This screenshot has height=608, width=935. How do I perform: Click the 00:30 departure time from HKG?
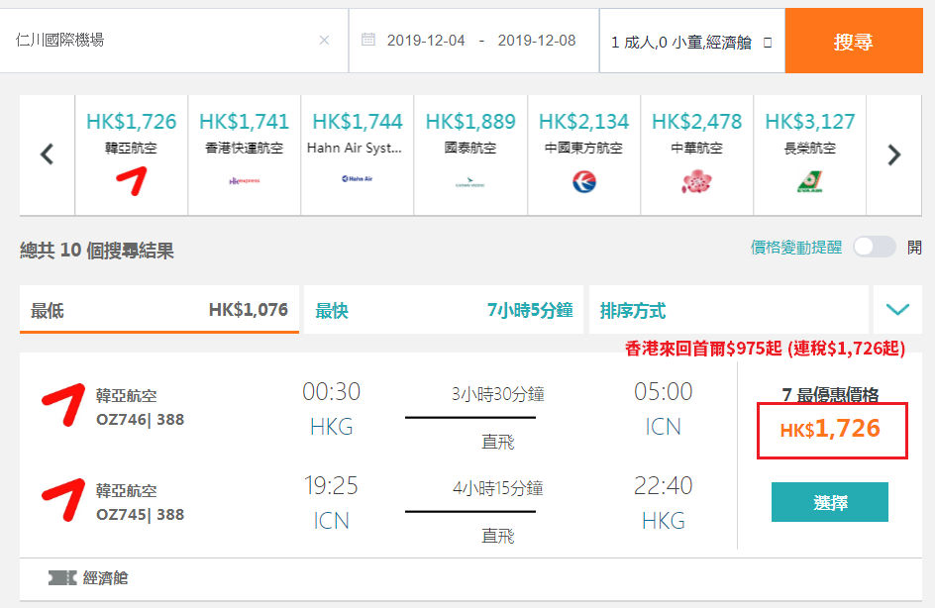[x=332, y=391]
